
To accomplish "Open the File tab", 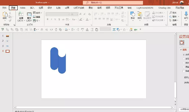I will click(4, 8).
